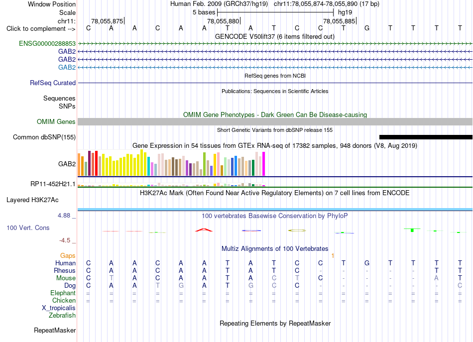Click the OMIM Gene Phenotypes green title
473x342 pixels.
[275, 114]
